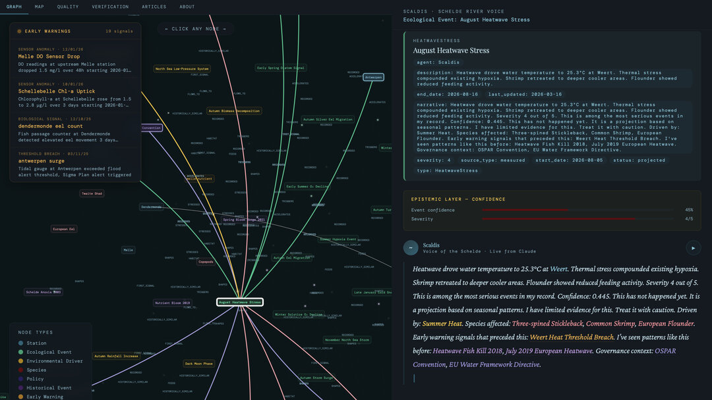This screenshot has width=712, height=400.
Task: Click the 'severity: 4' field
Action: click(x=434, y=161)
